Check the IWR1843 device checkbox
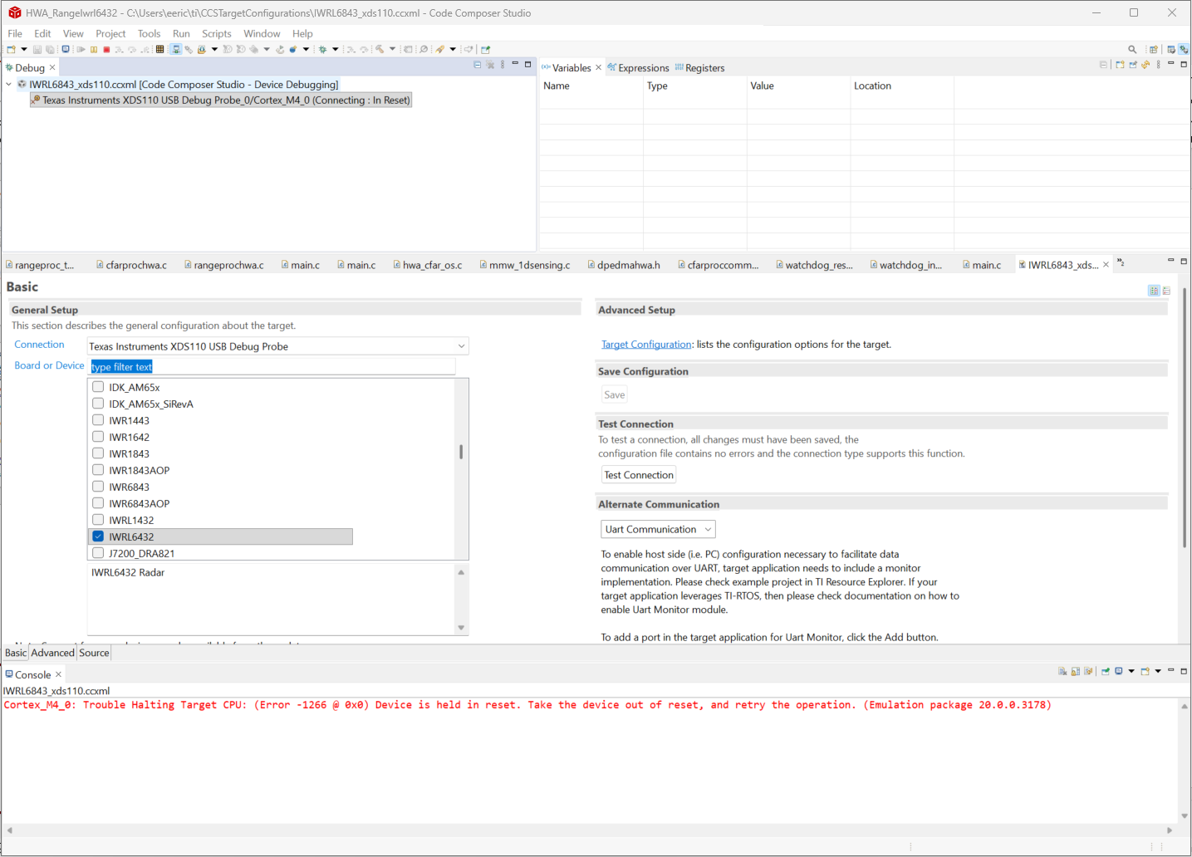Image resolution: width=1192 pixels, height=857 pixels. pyautogui.click(x=98, y=453)
